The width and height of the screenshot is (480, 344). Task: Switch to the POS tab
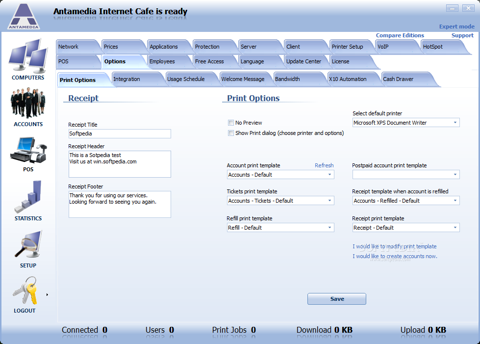coord(76,61)
